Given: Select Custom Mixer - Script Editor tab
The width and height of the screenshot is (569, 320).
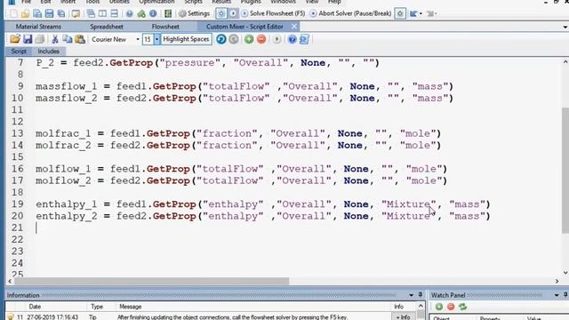Looking at the screenshot, I should [x=244, y=27].
